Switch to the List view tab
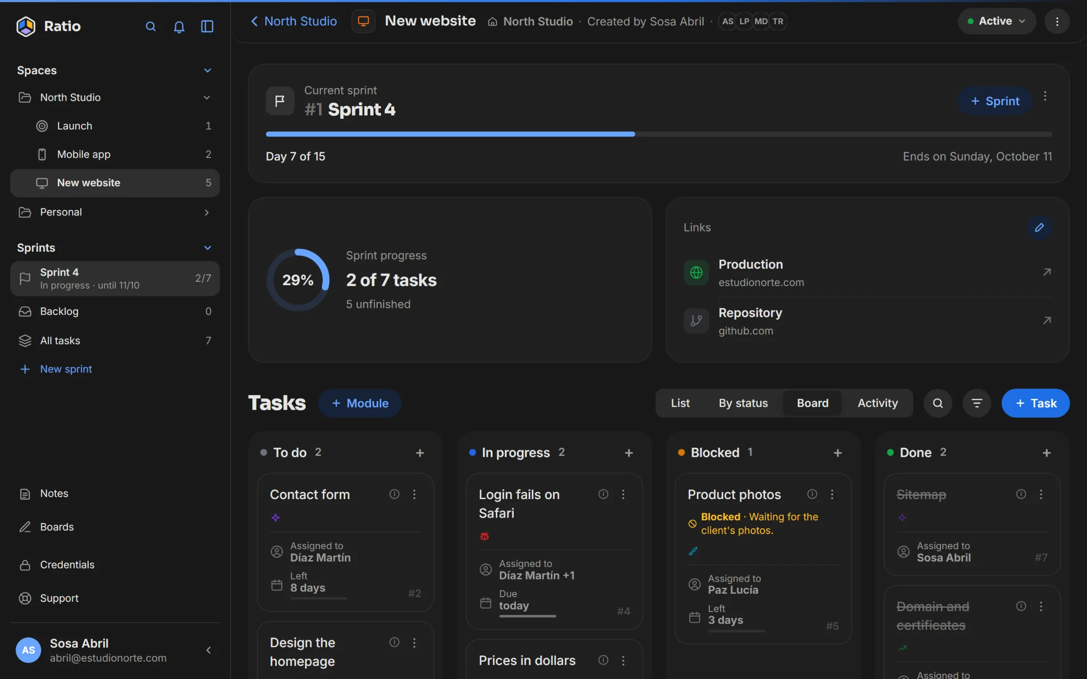 pos(680,403)
